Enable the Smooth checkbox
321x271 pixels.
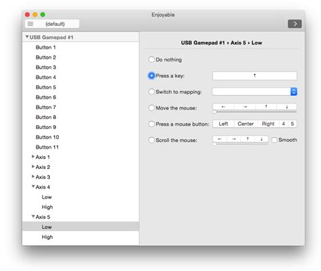tap(274, 140)
